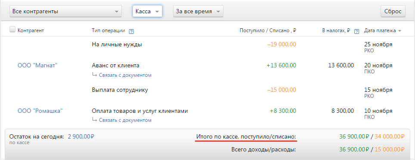Click the amount –15 000,00
Viewport: 415px width, 160px height.
(282, 90)
